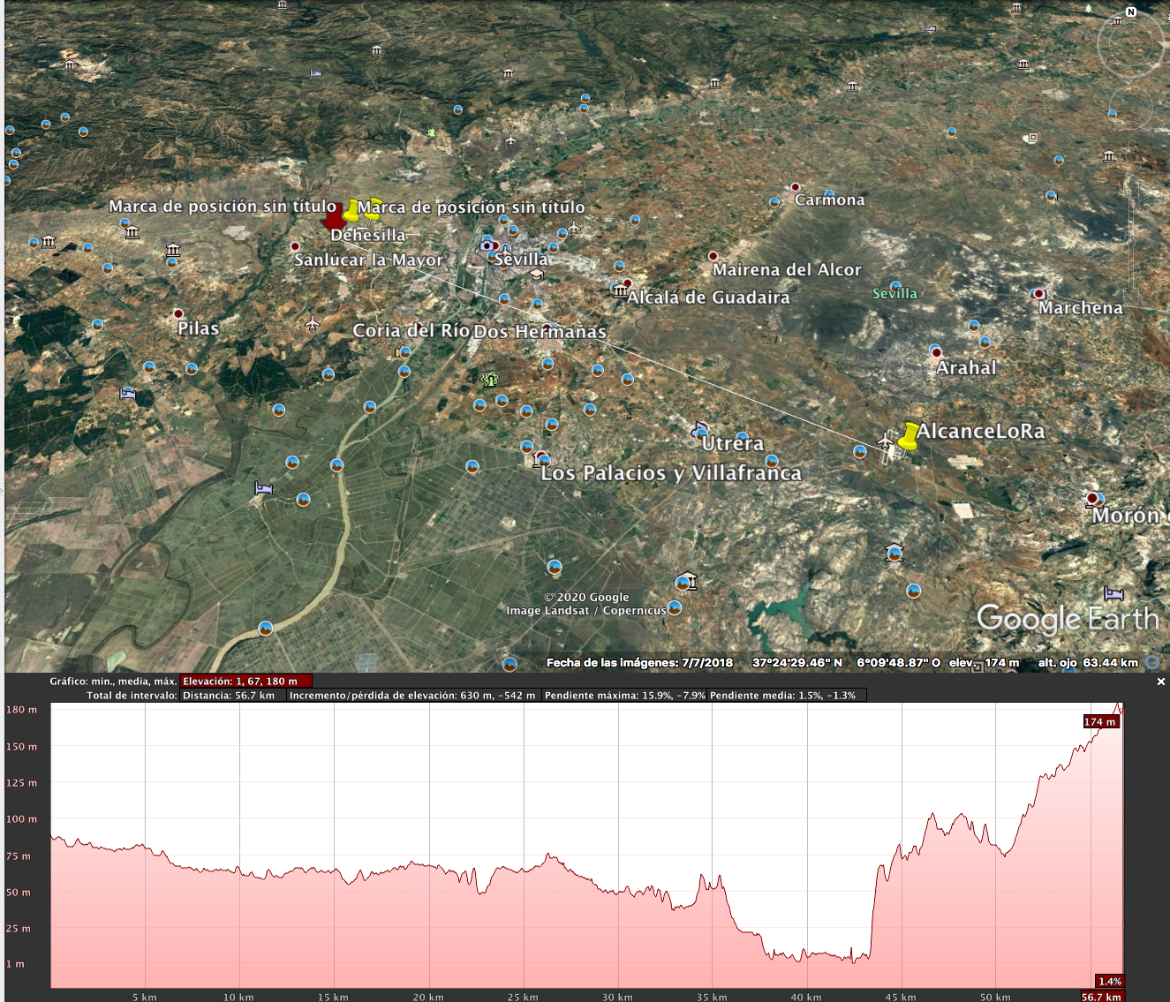Click the 'Distancia: 56.7 km' value
This screenshot has height=1002, width=1170.
pos(229,696)
